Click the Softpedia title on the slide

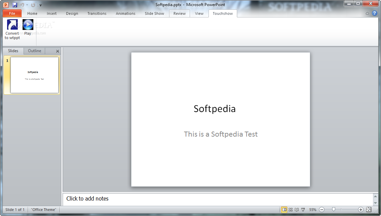tap(215, 108)
